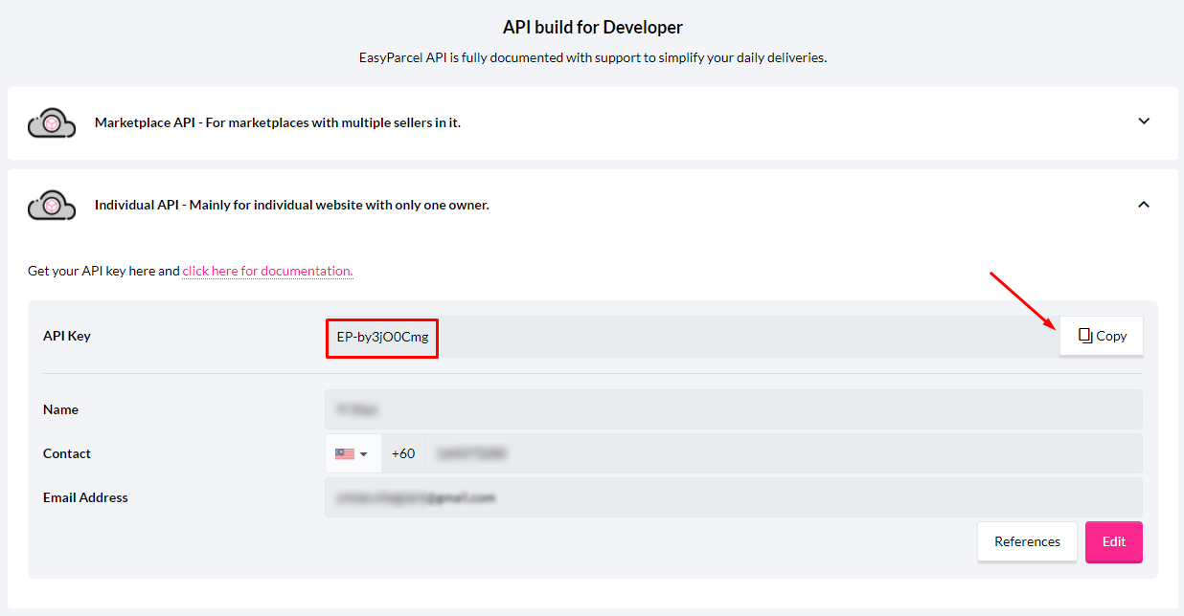This screenshot has height=616, width=1184.
Task: Click the pink Edit button
Action: point(1114,541)
